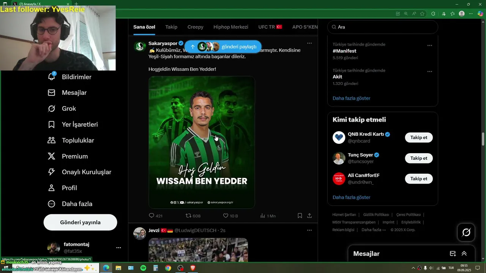The height and width of the screenshot is (273, 486).
Task: Open Jevzi profile avatar
Action: click(140, 233)
